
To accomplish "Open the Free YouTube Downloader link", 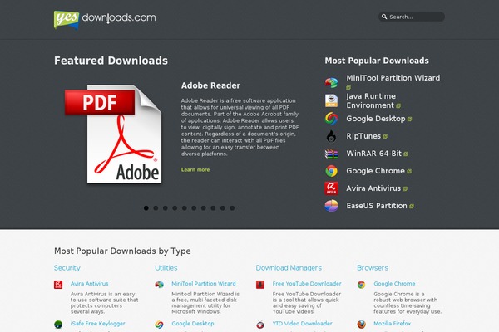I will 307,283.
